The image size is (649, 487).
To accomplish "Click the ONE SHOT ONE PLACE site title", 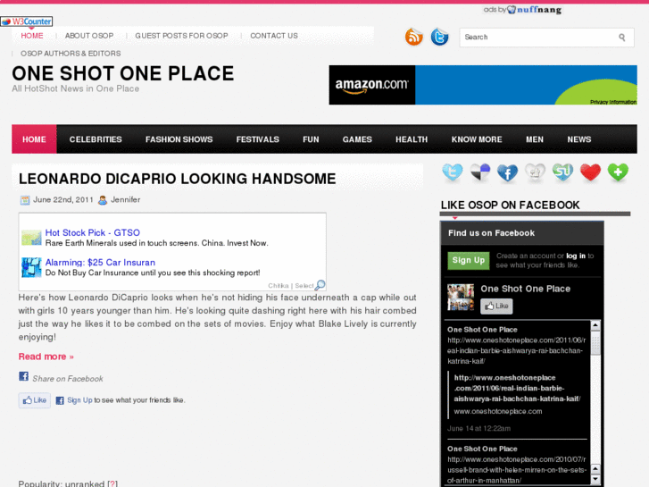I will (x=123, y=73).
